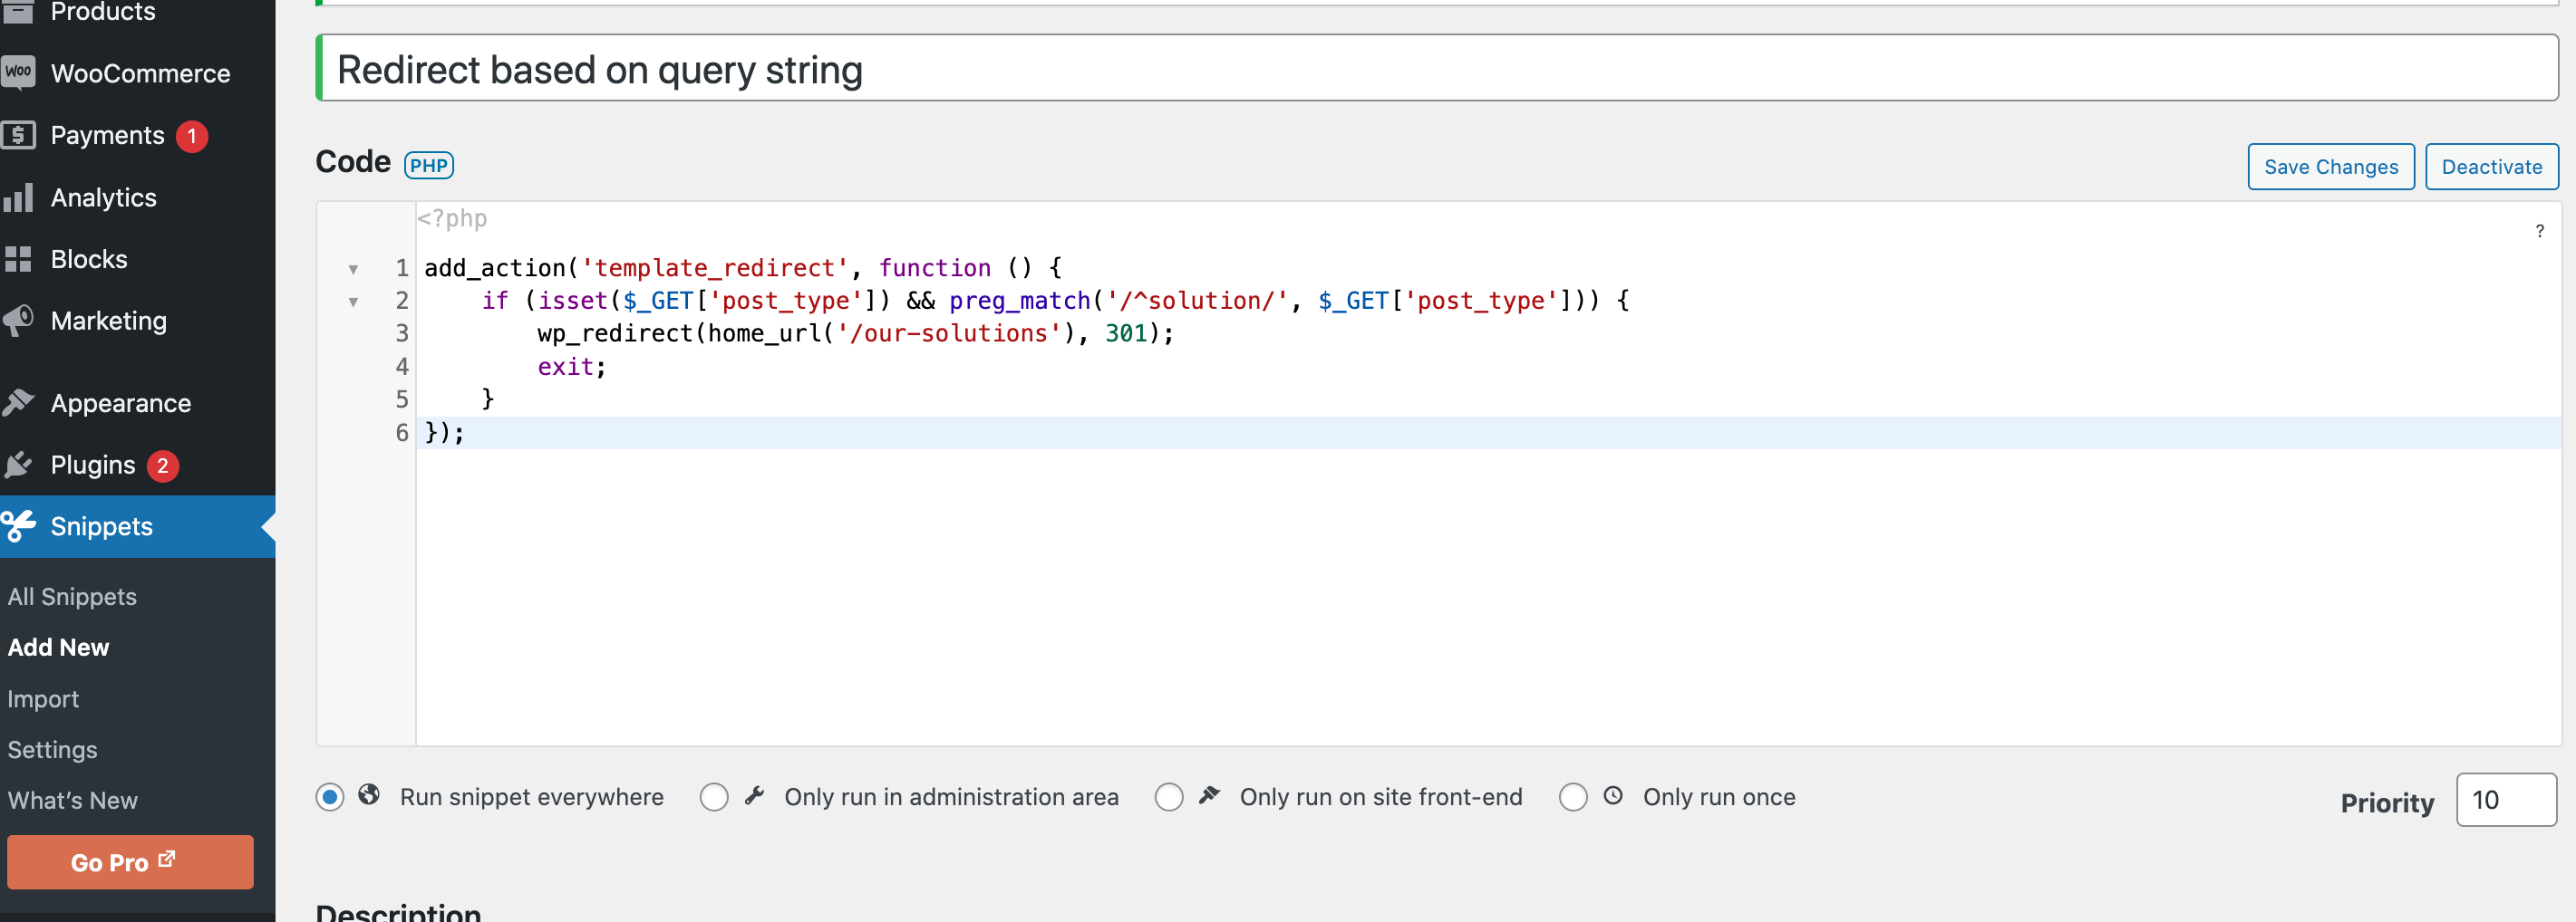Go to Import submenu link
Image resolution: width=2576 pixels, height=922 pixels.
pyautogui.click(x=43, y=699)
